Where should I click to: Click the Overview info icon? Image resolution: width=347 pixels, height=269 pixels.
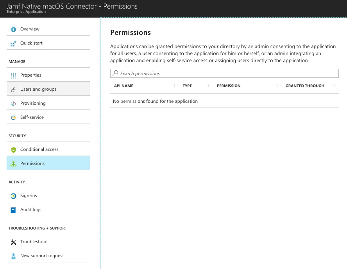click(x=13, y=29)
